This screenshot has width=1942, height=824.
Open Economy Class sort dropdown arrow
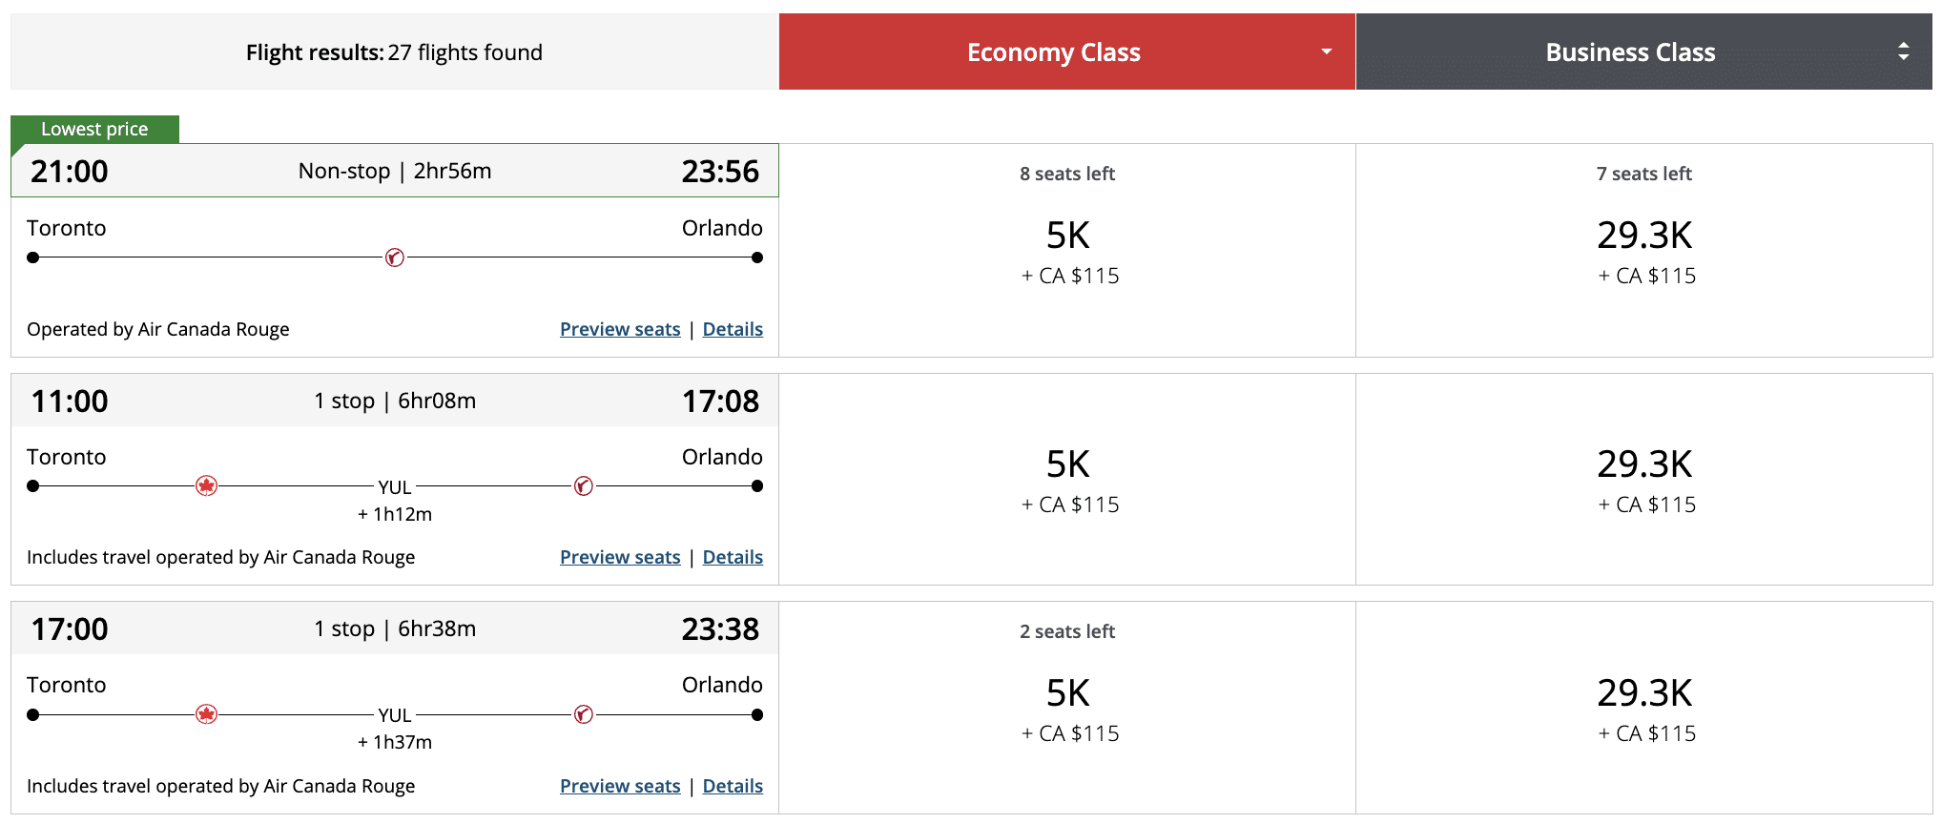(1326, 51)
